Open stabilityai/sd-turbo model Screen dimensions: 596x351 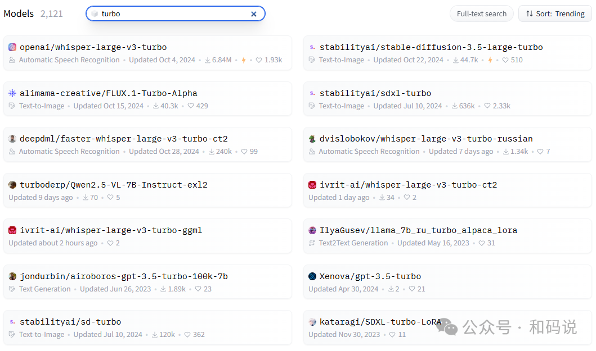coord(70,321)
